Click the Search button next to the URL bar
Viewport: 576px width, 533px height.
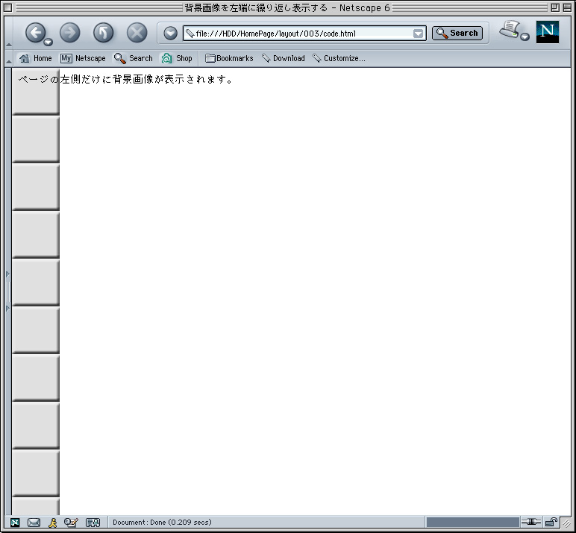[x=457, y=33]
